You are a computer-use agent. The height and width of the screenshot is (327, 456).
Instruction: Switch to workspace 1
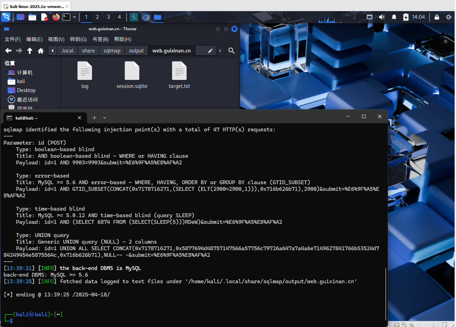click(x=86, y=17)
